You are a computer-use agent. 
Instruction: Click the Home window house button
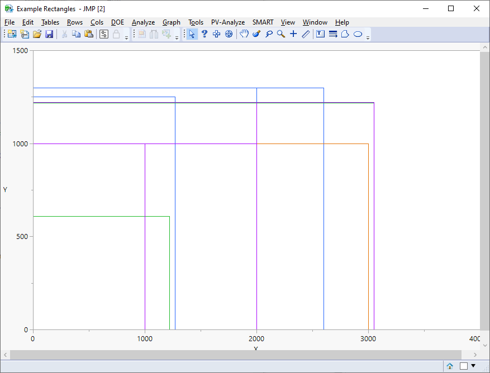point(450,366)
